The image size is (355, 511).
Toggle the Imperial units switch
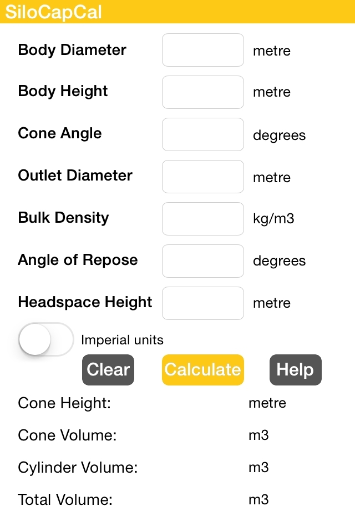tap(46, 339)
